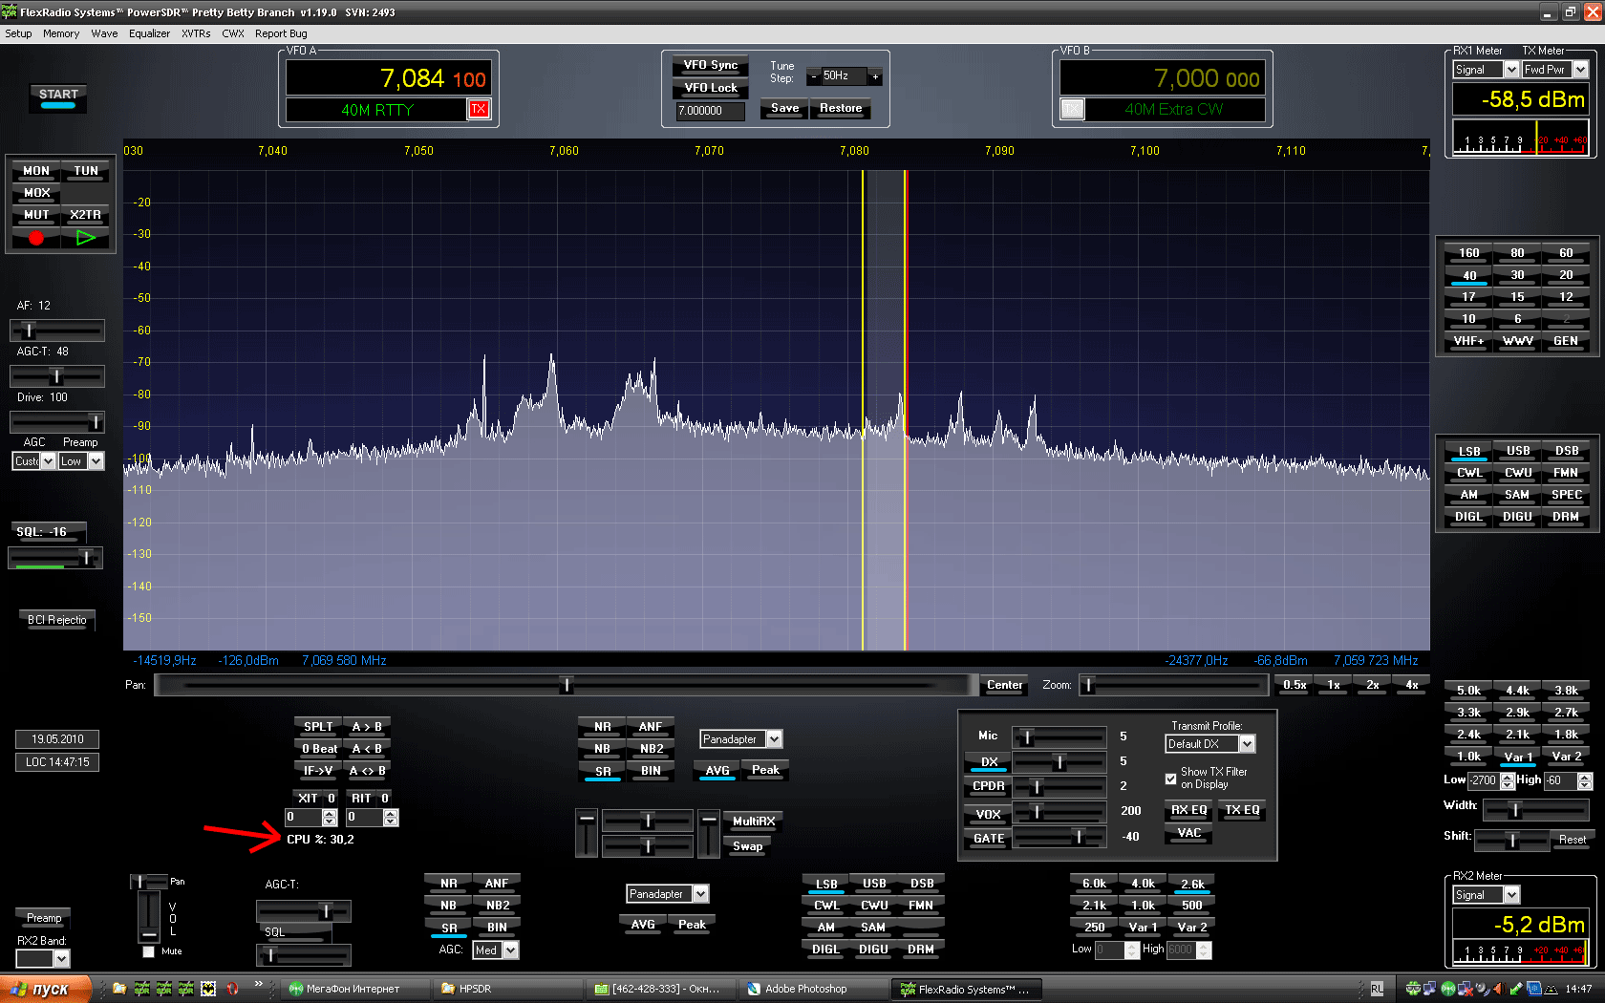Click the VFO B TX box
Screen dimensions: 1605x1003
1072,109
